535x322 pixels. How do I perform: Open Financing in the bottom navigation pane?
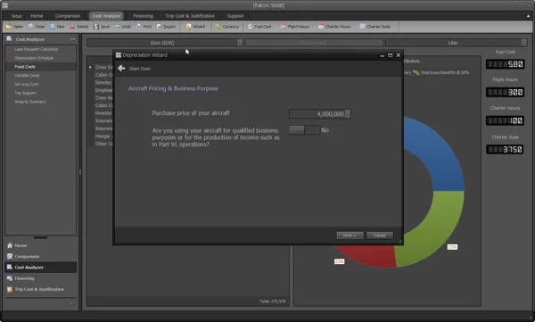pyautogui.click(x=41, y=278)
